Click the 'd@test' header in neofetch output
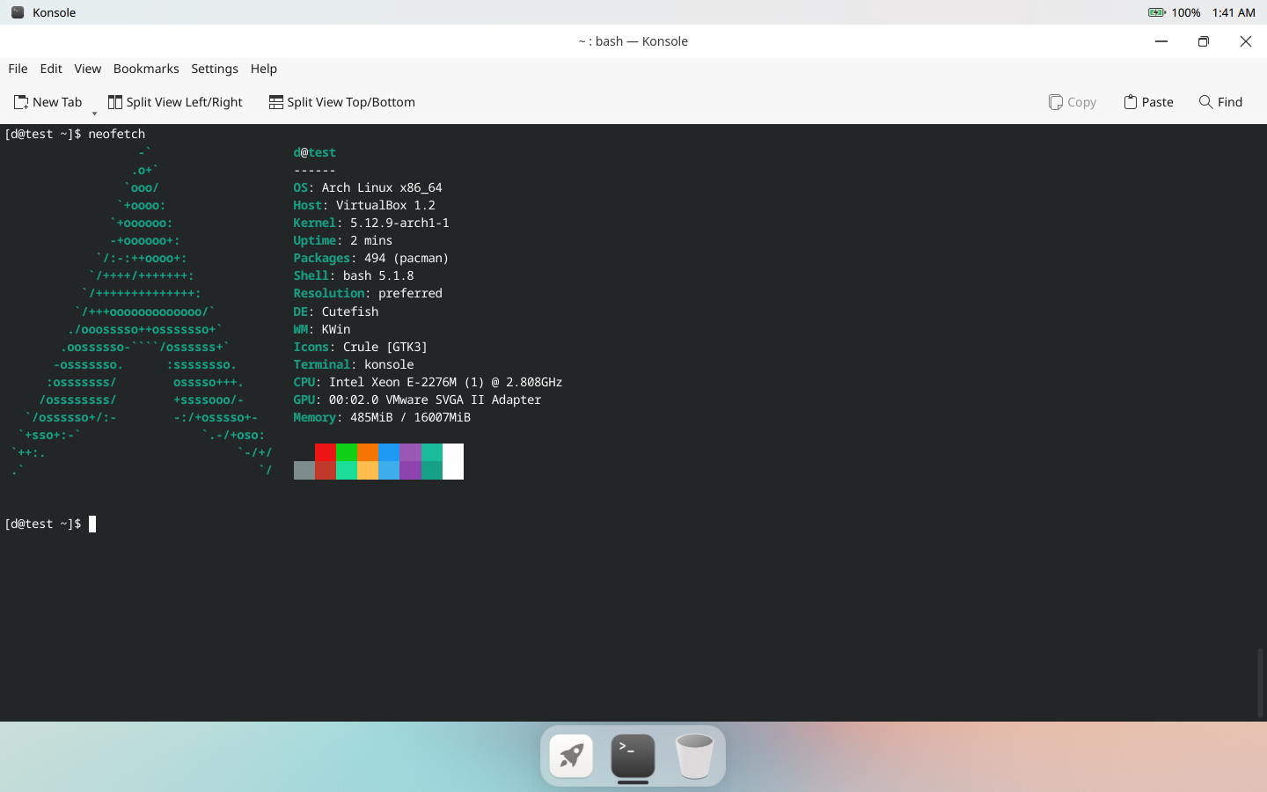The height and width of the screenshot is (792, 1267). click(315, 152)
